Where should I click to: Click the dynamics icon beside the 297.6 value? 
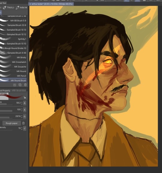[x=25, y=116]
